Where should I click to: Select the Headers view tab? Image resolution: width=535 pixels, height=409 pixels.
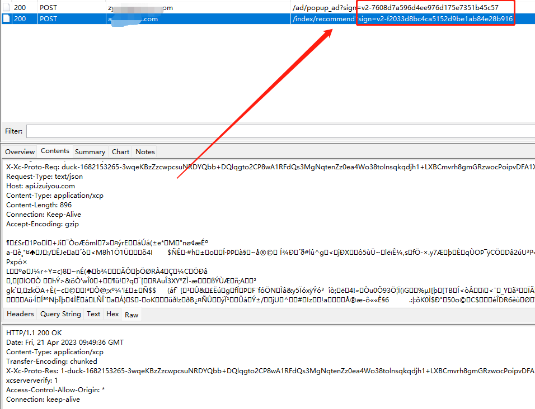20,314
